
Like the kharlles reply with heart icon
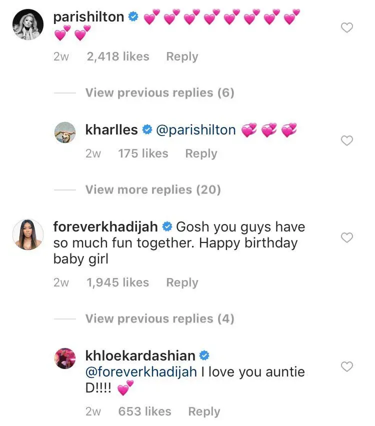point(346,141)
